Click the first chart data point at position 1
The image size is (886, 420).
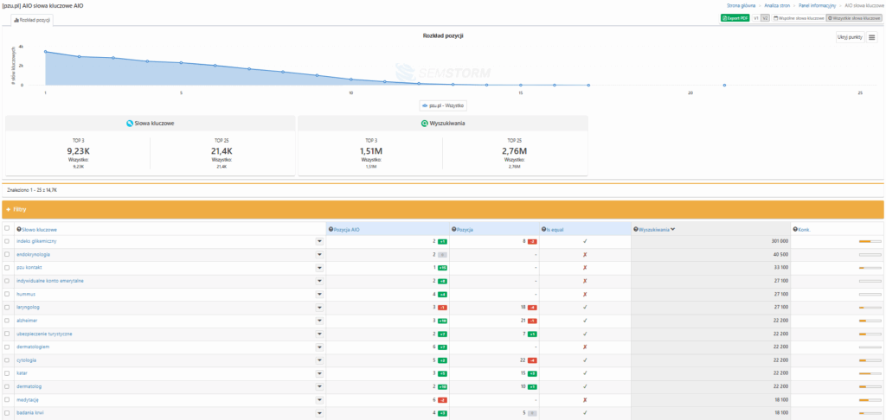[x=45, y=51]
